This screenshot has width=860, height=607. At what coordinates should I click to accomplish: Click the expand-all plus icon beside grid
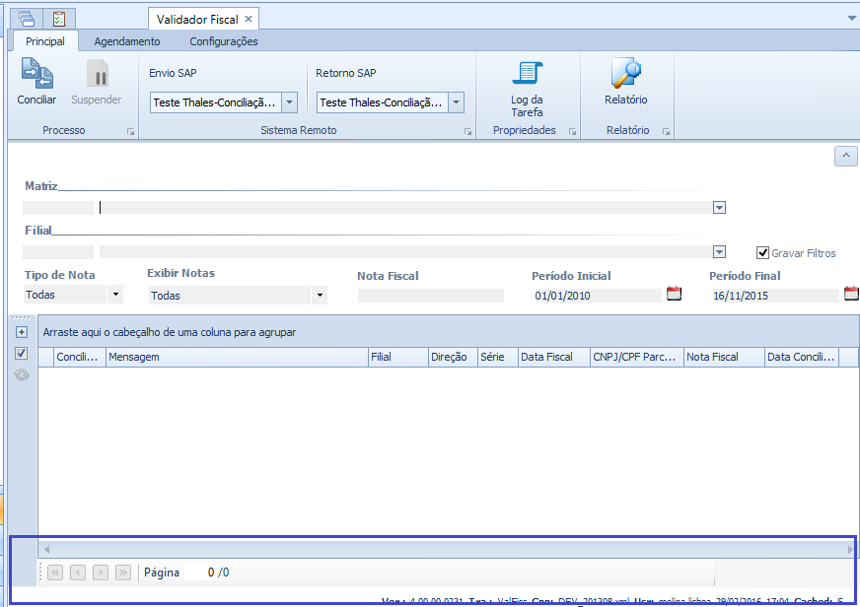tap(22, 332)
